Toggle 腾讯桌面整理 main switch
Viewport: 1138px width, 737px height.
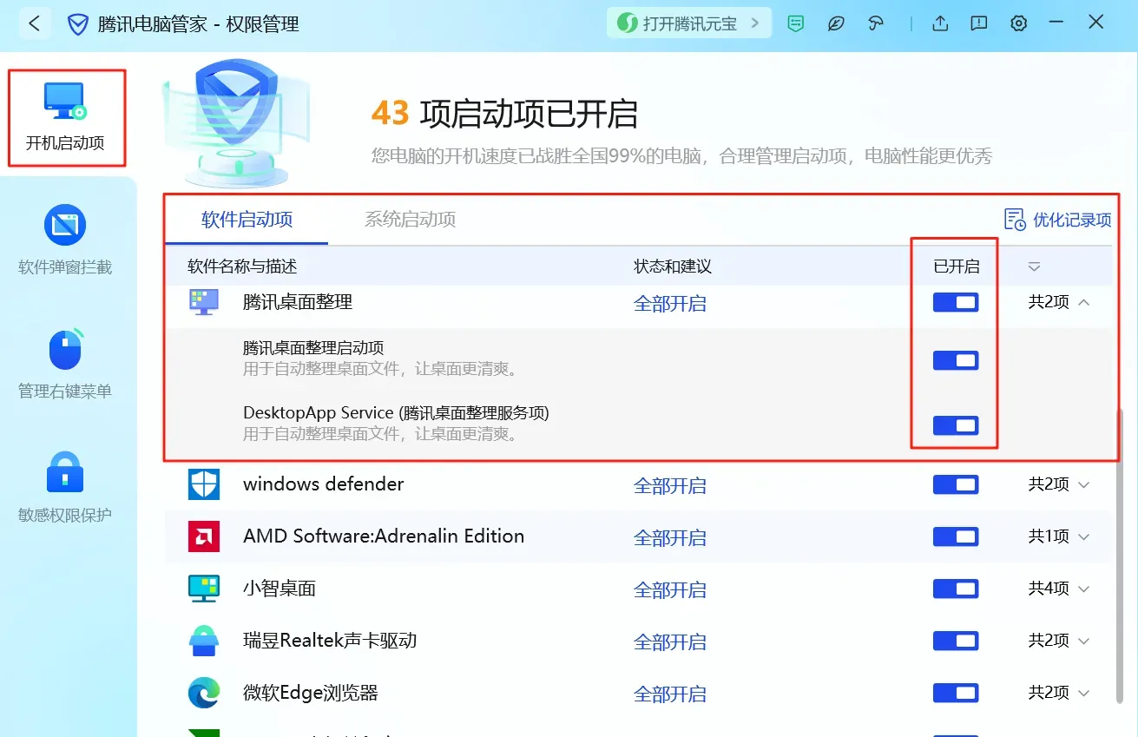click(x=956, y=302)
